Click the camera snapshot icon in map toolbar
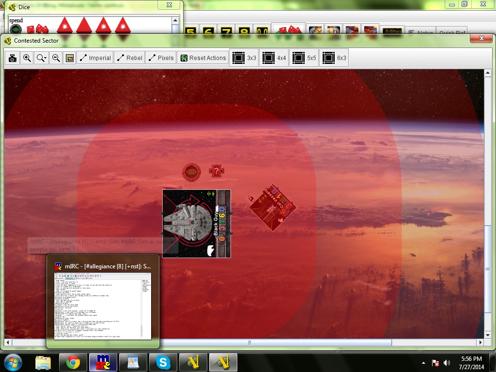The image size is (496, 372). (x=13, y=58)
